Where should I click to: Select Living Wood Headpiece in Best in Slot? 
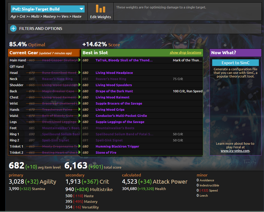[x=114, y=73]
